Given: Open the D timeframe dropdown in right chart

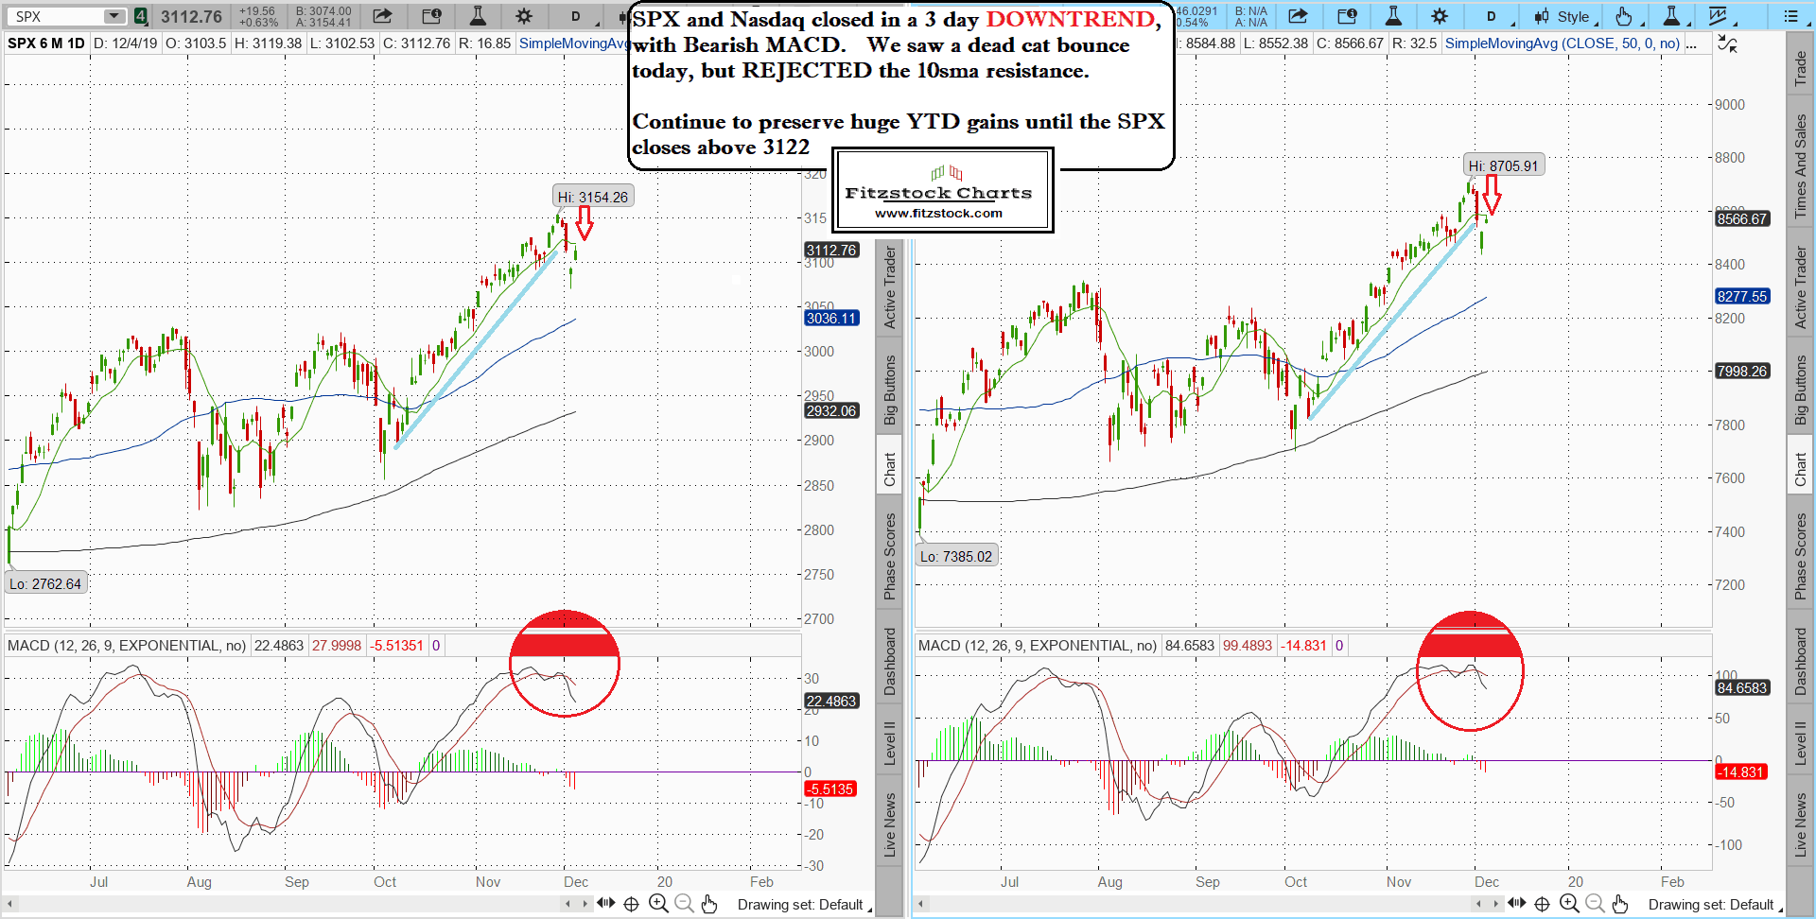Looking at the screenshot, I should pos(1492,16).
